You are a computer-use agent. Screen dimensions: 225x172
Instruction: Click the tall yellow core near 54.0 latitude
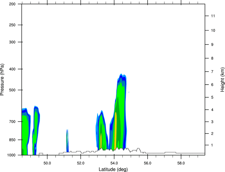point(115,131)
